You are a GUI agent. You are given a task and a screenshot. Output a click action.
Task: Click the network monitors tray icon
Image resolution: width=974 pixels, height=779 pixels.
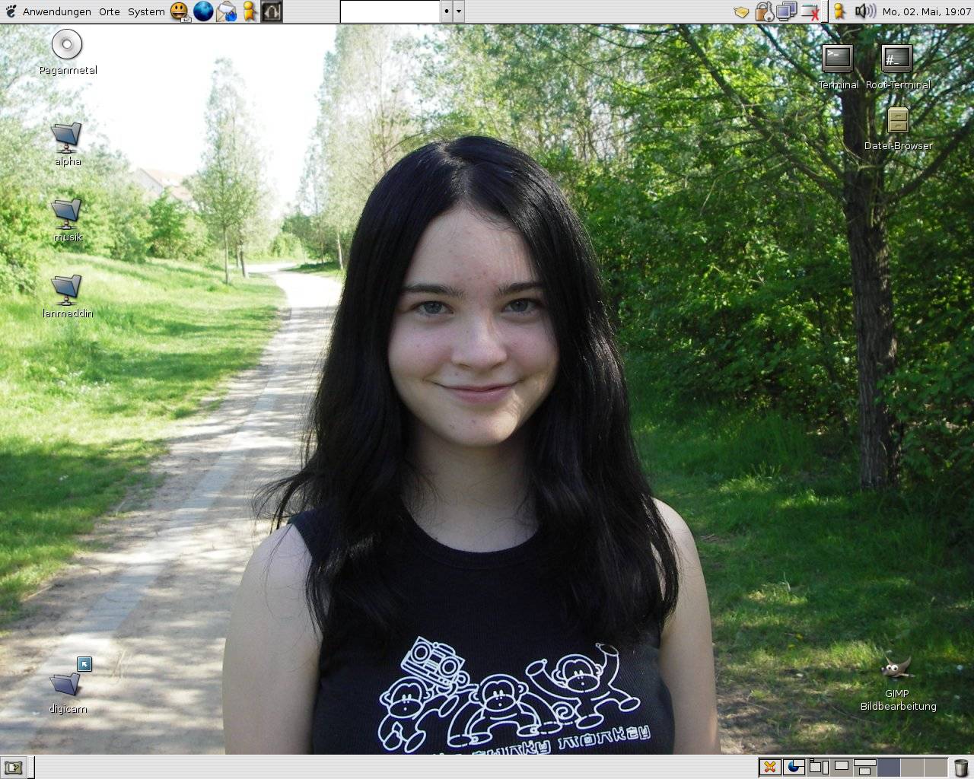786,11
